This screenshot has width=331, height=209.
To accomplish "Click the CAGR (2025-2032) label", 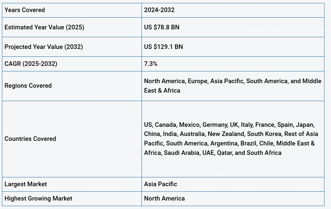I will 31,64.
